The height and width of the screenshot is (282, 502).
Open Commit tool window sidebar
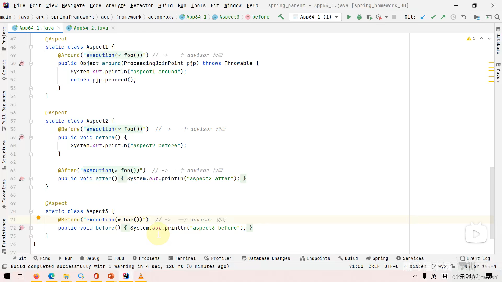(4, 70)
